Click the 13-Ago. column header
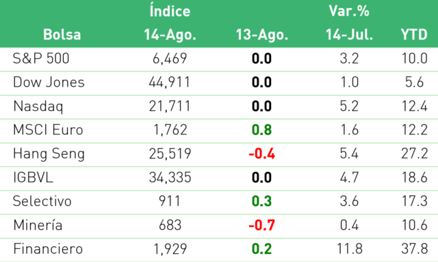 (x=262, y=35)
